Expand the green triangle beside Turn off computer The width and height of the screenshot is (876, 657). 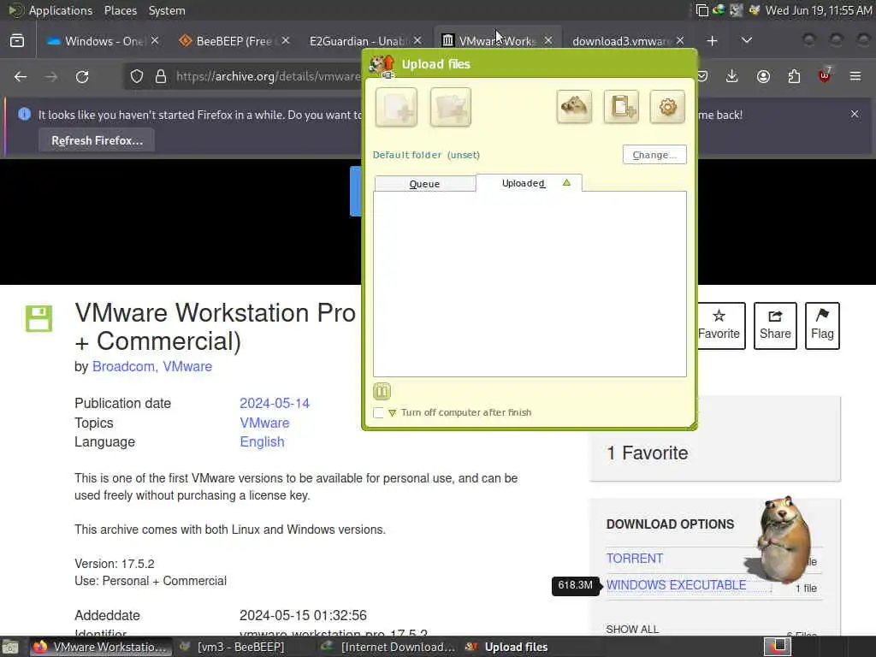(x=392, y=413)
